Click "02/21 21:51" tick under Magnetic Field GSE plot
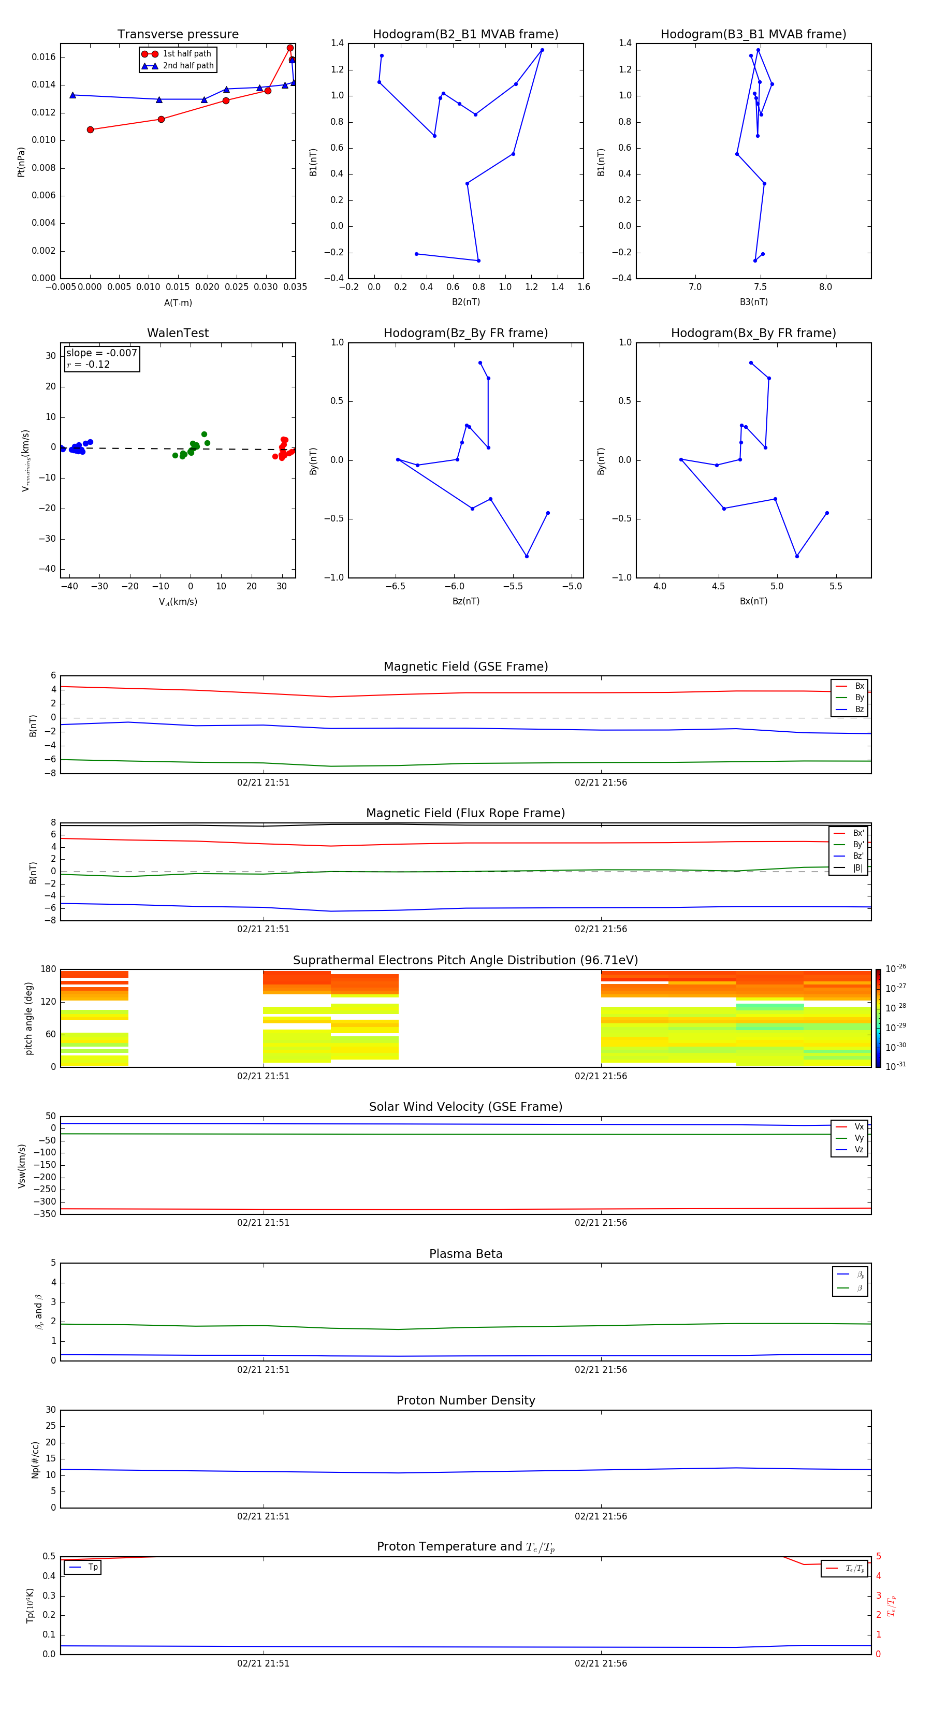Screen dimensions: 932x1709 tap(264, 783)
